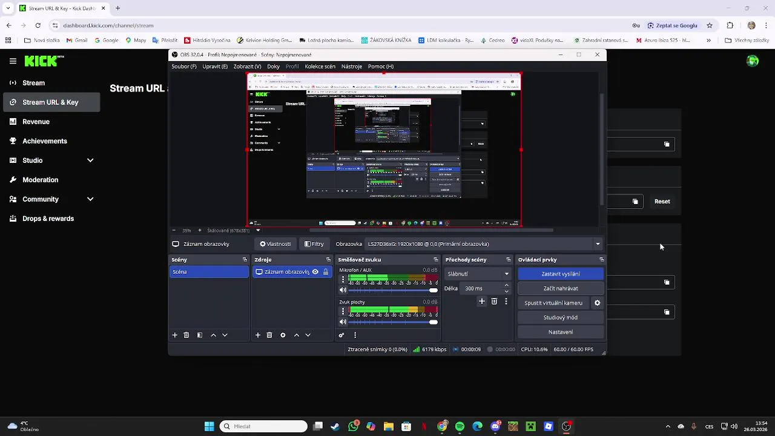Open source properties gear in Zdroje toolbar
Screen dimensions: 775x436
coord(283,335)
